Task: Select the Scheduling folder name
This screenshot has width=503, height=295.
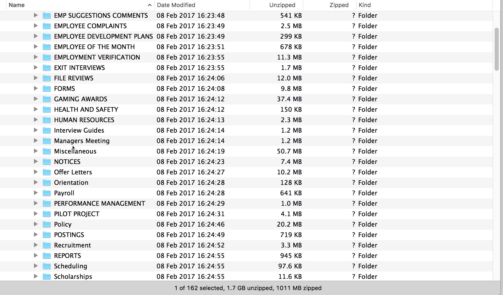Action: click(71, 266)
